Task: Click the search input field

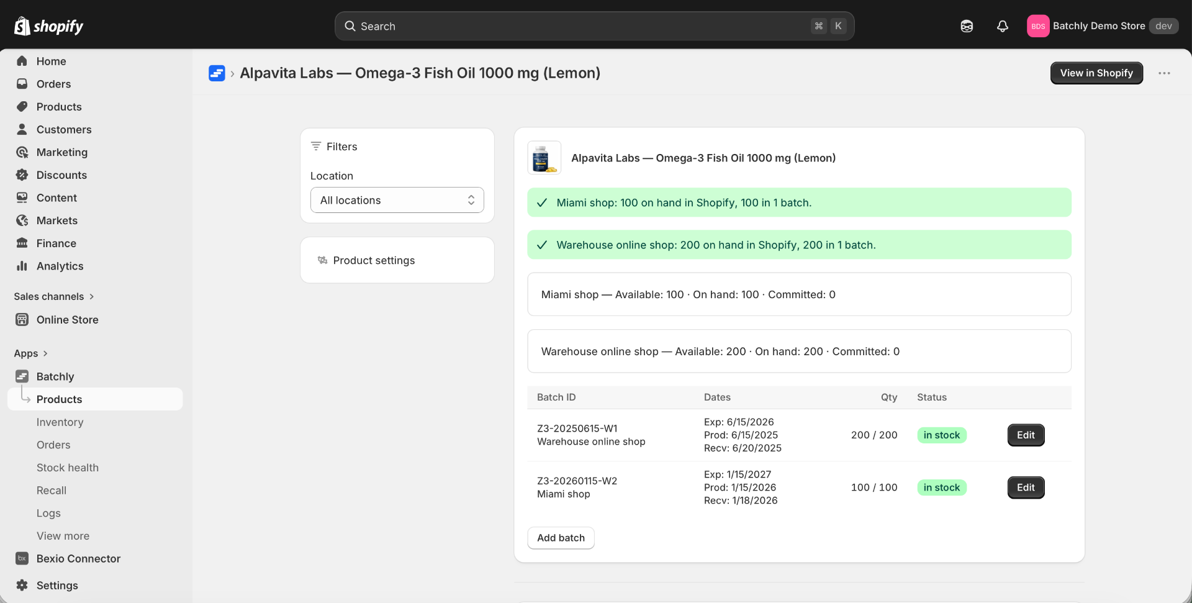Action: tap(594, 26)
